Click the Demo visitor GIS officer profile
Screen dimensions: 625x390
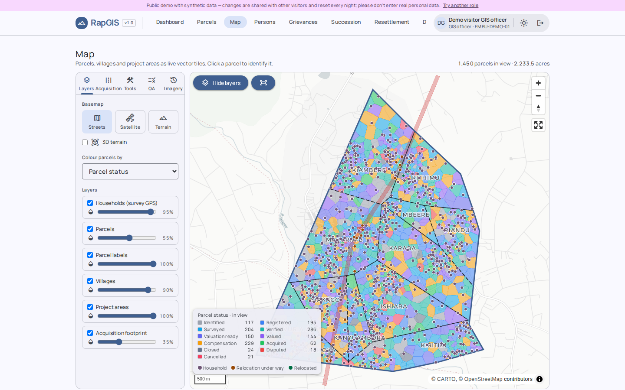coord(474,23)
